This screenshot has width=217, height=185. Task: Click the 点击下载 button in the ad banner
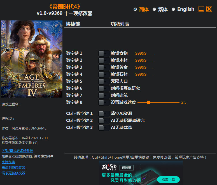click(x=168, y=179)
